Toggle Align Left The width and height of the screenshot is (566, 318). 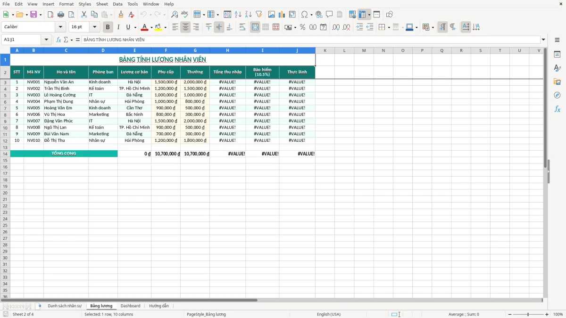pos(175,27)
